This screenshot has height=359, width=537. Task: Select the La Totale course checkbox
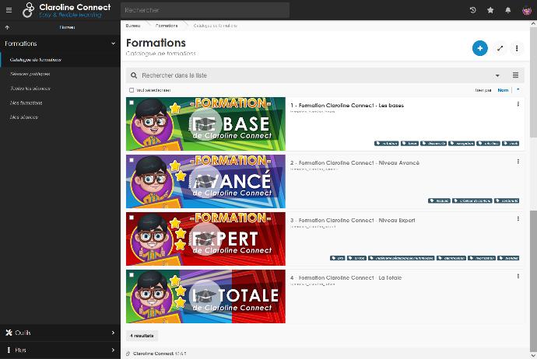132,274
